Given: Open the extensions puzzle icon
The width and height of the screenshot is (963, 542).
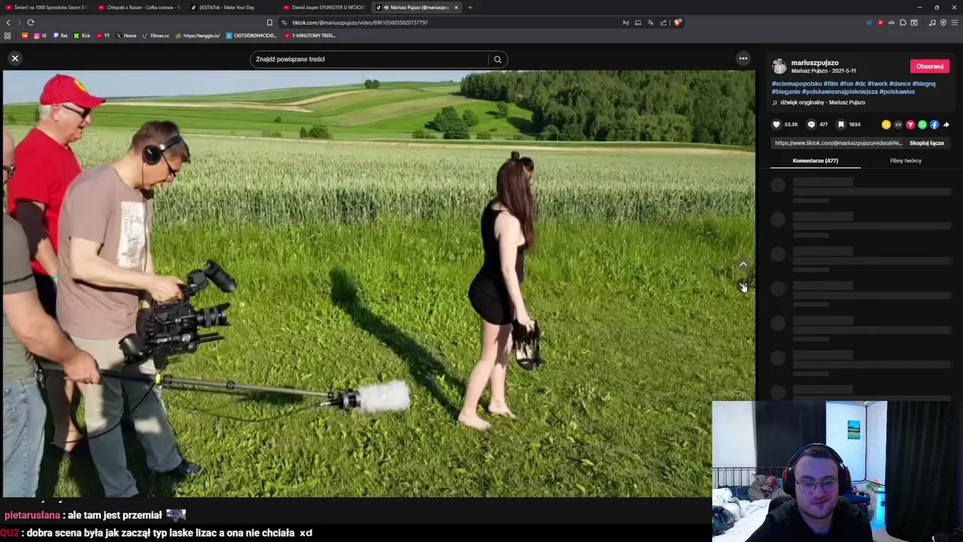Looking at the screenshot, I should click(903, 23).
